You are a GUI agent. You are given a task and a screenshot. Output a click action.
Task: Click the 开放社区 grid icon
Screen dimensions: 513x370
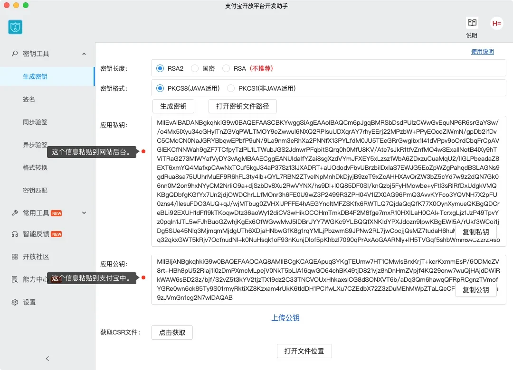[x=15, y=257]
